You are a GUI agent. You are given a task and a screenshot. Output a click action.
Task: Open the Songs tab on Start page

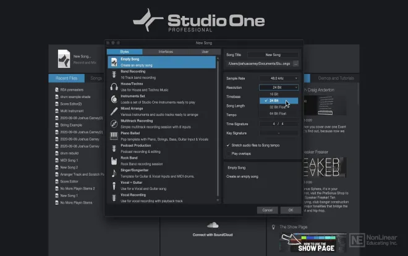(x=96, y=78)
